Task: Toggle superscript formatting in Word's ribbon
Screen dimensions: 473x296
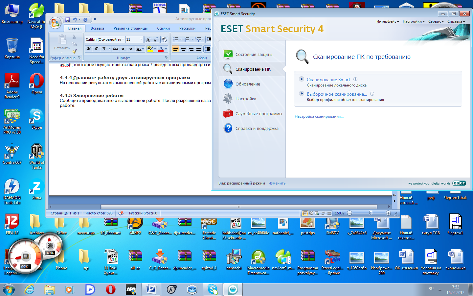Action: click(131, 49)
